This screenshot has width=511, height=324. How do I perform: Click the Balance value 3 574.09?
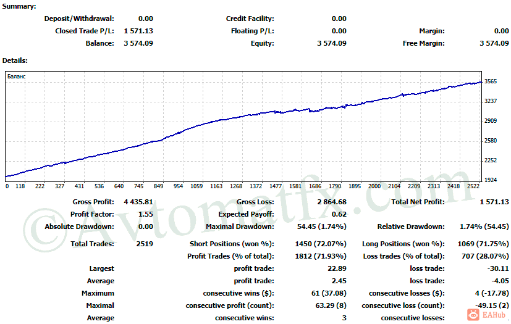click(138, 43)
